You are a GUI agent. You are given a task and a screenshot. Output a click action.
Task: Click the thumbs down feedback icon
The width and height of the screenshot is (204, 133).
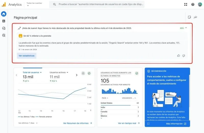point(184,56)
